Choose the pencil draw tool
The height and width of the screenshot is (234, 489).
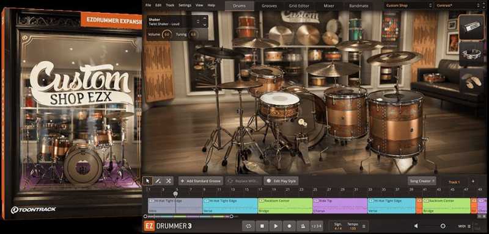[158, 181]
